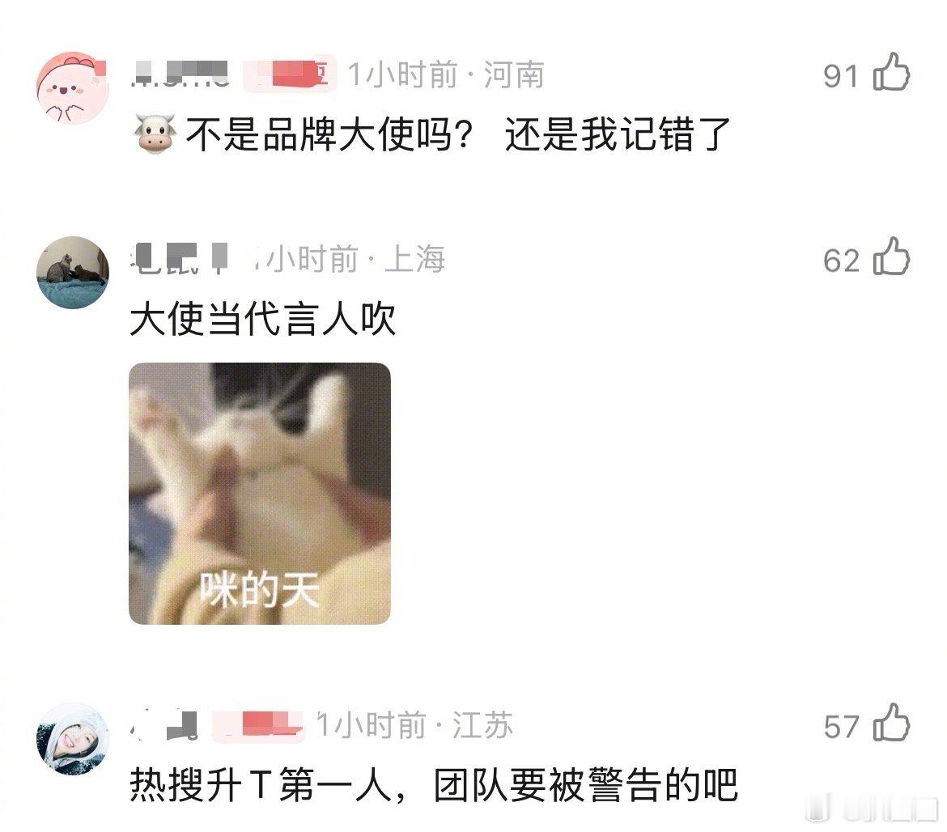This screenshot has height=832, width=947.
Task: Tap comment 热搜升T第一人，团队要被警告的吧
Action: [x=434, y=785]
